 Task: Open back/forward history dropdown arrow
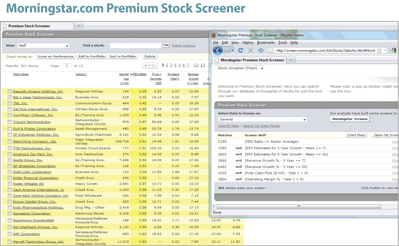pos(232,50)
